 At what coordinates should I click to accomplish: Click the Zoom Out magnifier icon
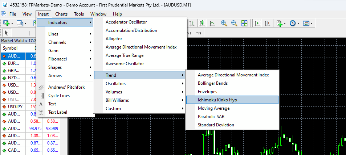(234, 23)
